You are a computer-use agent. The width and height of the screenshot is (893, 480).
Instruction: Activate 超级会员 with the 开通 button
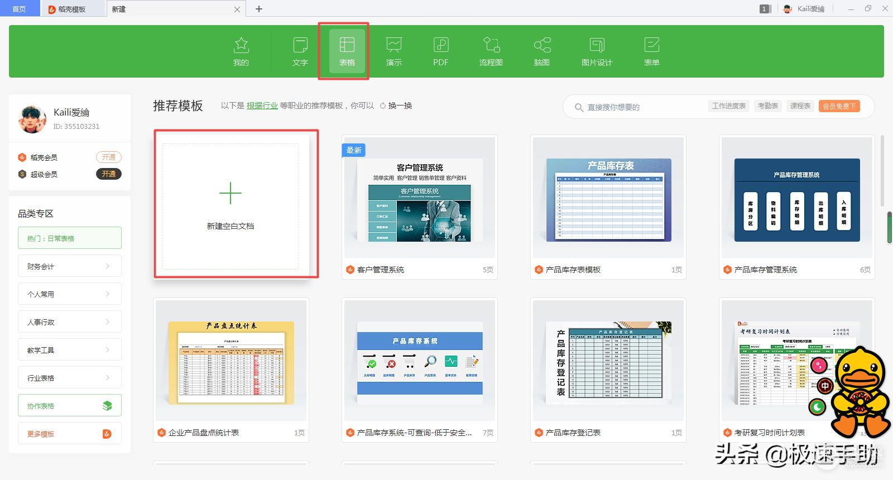point(109,174)
